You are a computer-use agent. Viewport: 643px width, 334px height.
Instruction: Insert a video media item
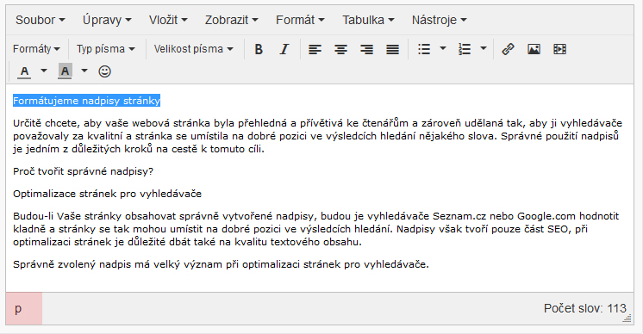coord(559,49)
